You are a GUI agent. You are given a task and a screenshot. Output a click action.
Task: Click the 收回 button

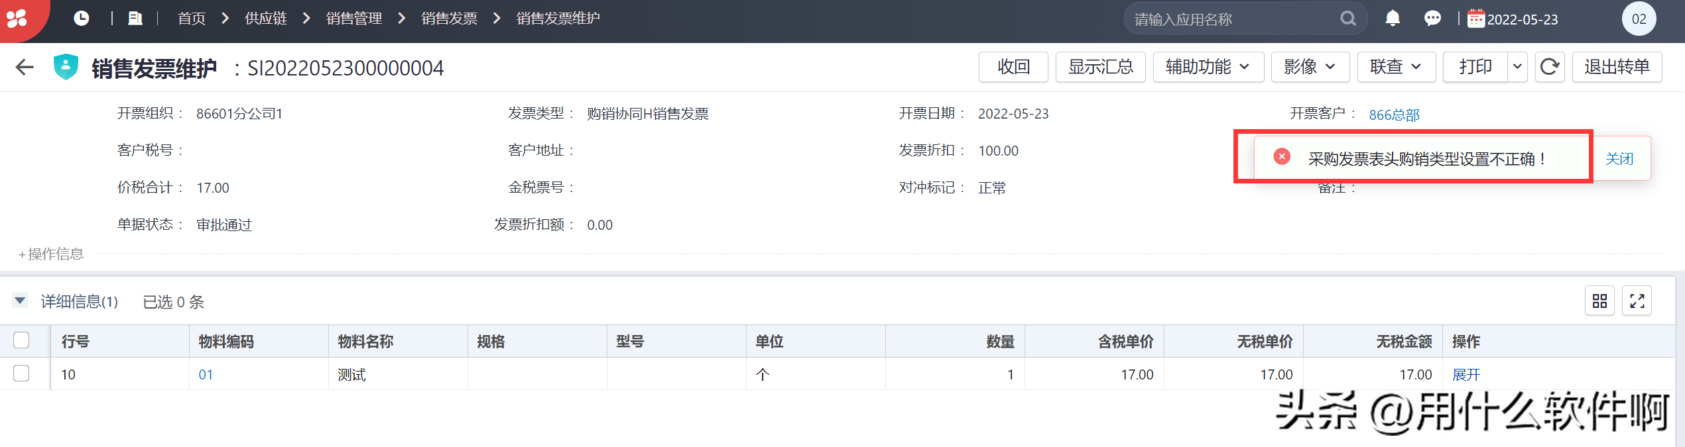click(x=1013, y=67)
